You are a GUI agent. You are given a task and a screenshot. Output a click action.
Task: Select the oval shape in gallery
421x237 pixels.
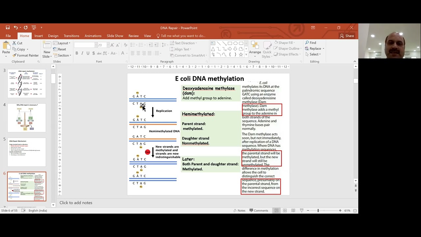click(x=235, y=43)
